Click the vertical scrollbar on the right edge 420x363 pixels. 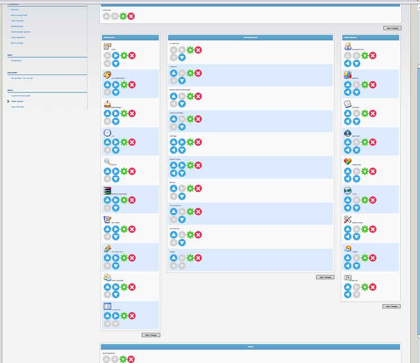pos(417,157)
